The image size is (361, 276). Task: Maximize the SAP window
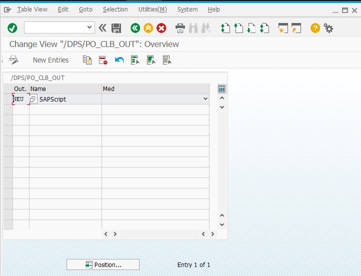pyautogui.click(x=345, y=10)
